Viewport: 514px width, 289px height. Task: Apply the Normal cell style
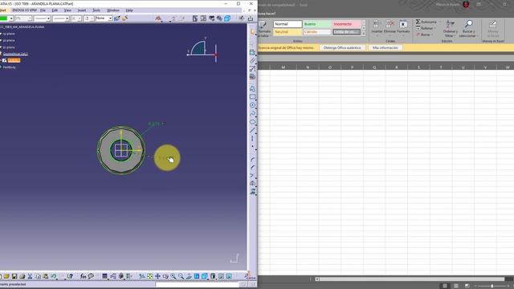coord(288,24)
